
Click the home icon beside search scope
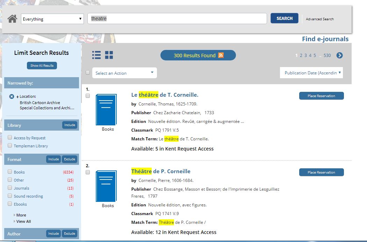(x=12, y=19)
